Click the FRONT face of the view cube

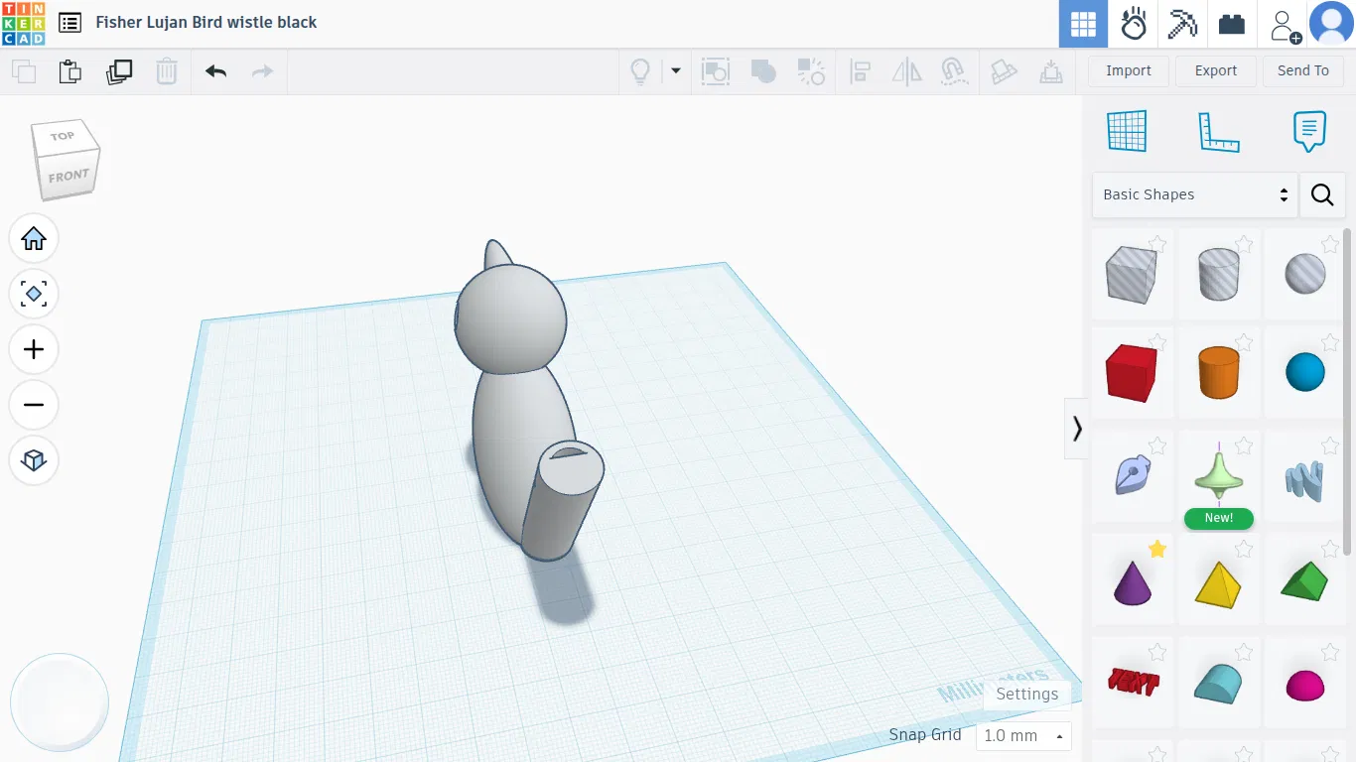click(x=69, y=177)
